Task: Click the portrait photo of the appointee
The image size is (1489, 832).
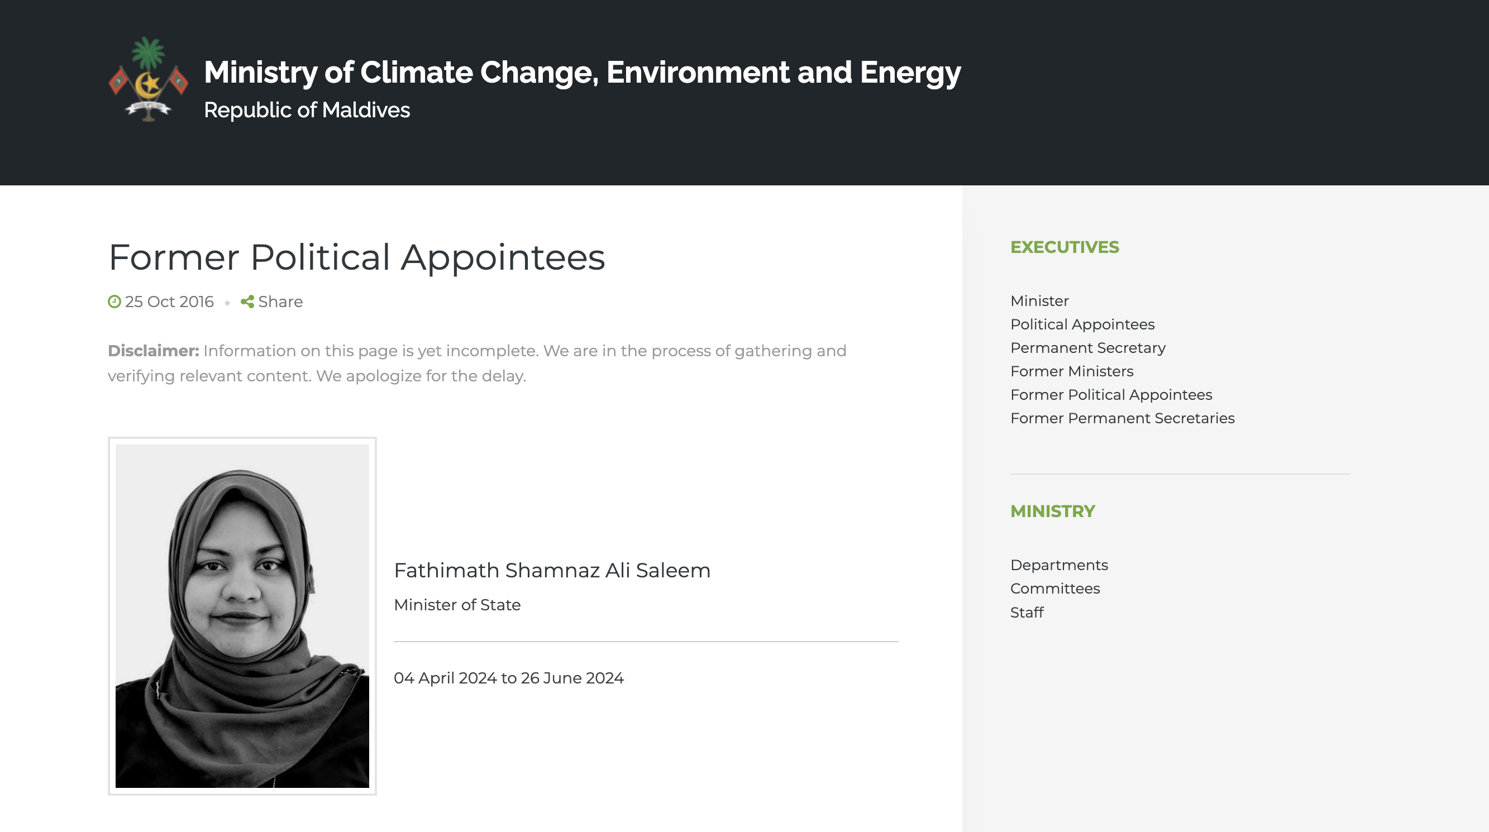Action: (242, 616)
